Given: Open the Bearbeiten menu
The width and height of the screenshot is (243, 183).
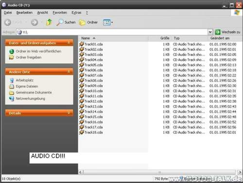Looking at the screenshot, I should [24, 13].
